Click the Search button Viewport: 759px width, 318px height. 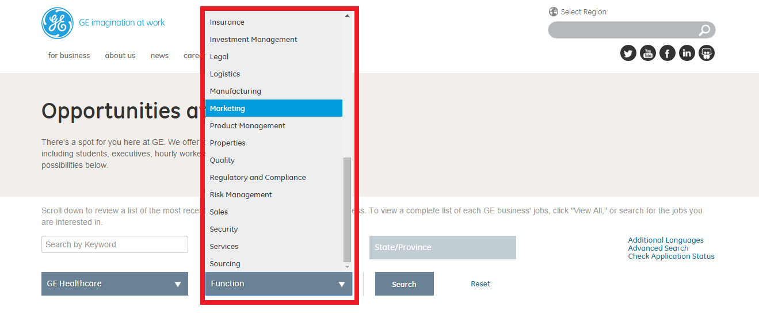pyautogui.click(x=405, y=284)
